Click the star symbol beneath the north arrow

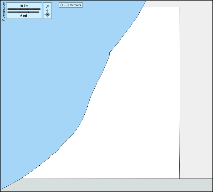tap(47, 15)
